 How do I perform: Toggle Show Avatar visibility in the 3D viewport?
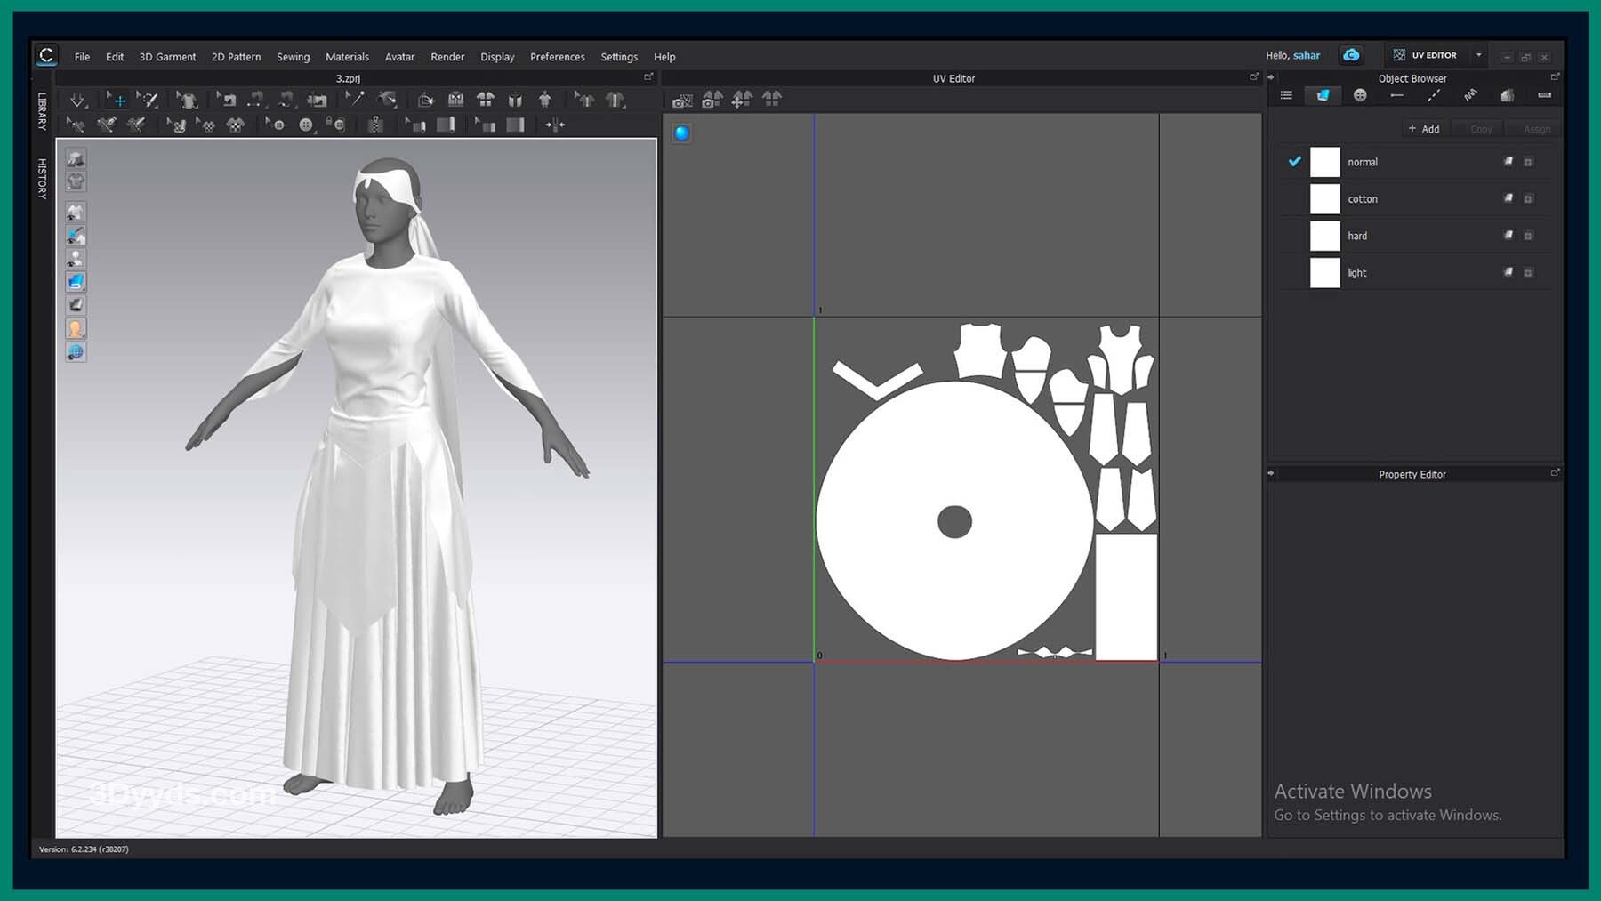pyautogui.click(x=76, y=259)
